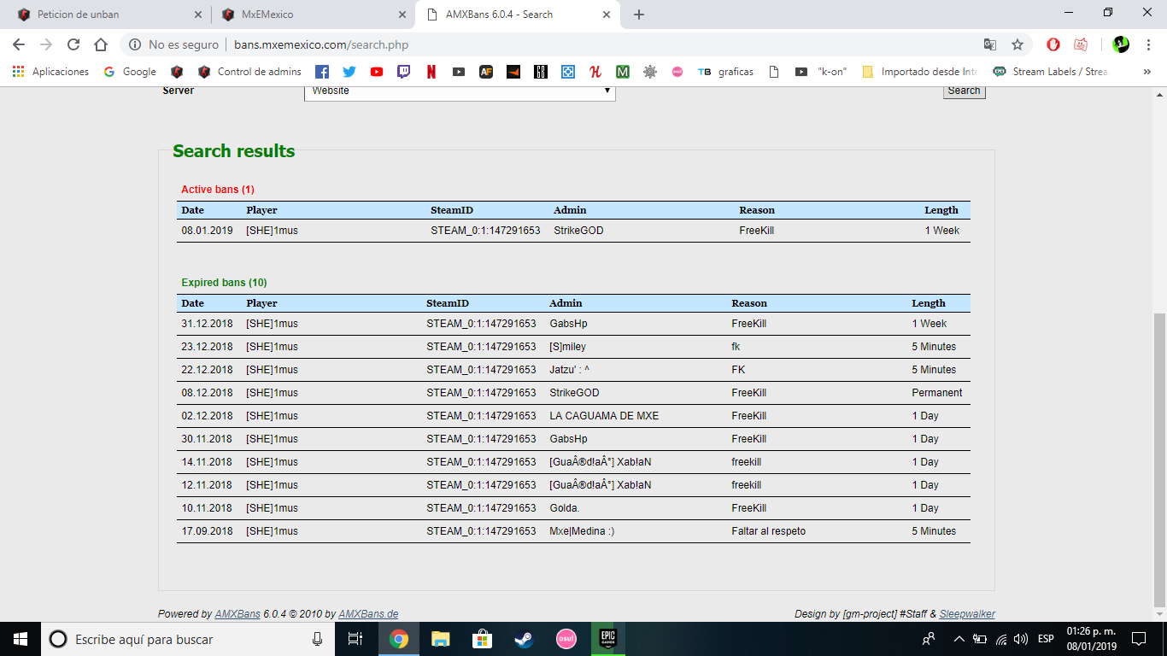Open the Importado desde bookmark folder
The width and height of the screenshot is (1167, 656).
click(920, 72)
